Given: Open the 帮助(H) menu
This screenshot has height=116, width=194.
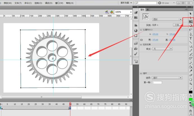Looking at the screenshot, I should [x=70, y=3].
